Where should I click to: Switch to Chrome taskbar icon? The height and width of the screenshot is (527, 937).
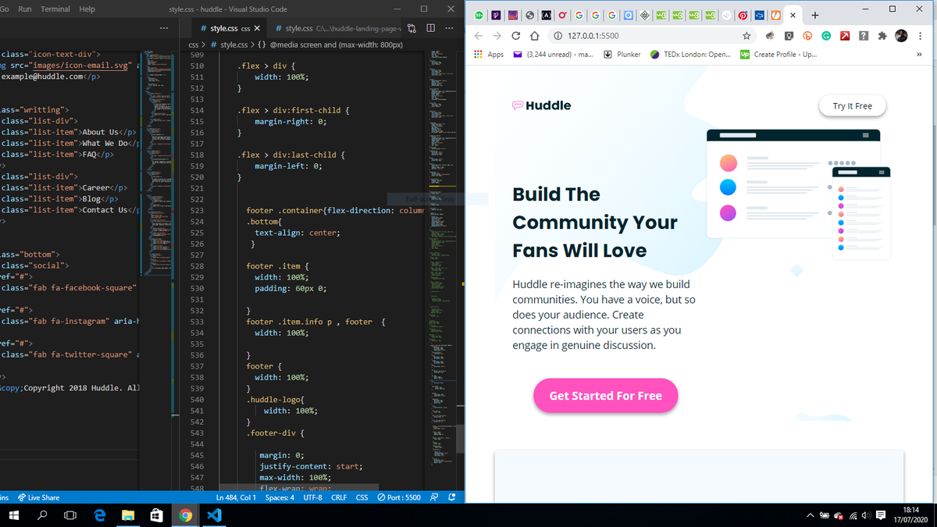pyautogui.click(x=184, y=515)
